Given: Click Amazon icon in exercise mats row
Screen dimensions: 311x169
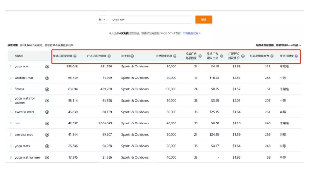Looking at the screenshot, I should point(47,112).
